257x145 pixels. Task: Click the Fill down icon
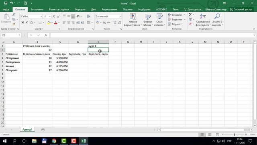click(190, 19)
